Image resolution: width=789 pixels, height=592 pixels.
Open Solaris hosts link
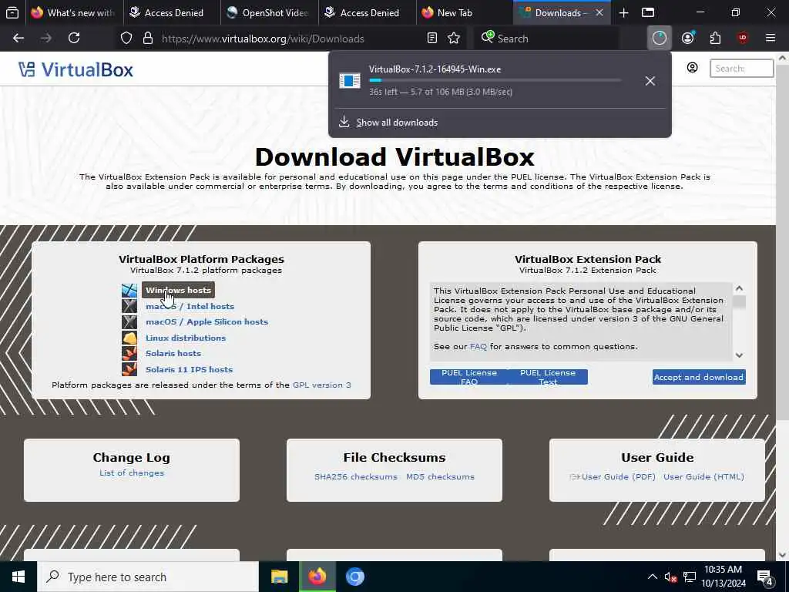pos(173,353)
